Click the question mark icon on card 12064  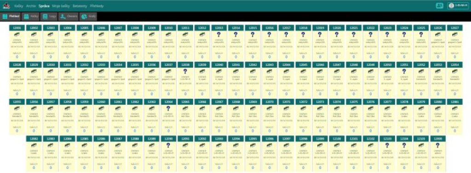168,109
